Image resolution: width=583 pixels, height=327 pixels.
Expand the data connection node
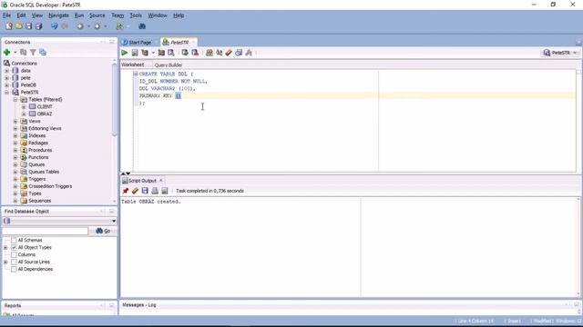(x=6, y=71)
